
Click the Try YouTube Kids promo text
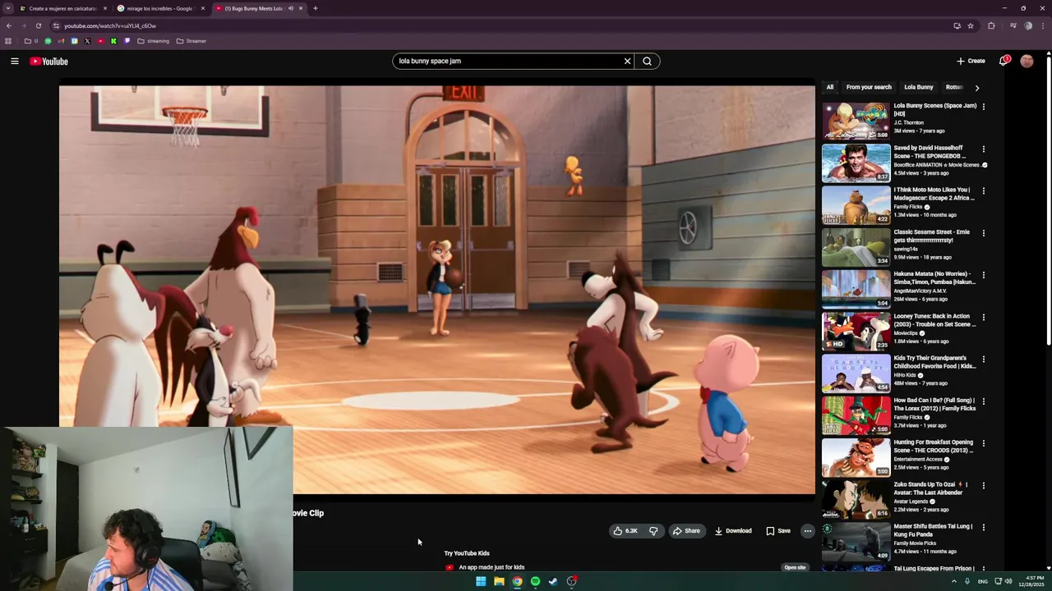467,553
